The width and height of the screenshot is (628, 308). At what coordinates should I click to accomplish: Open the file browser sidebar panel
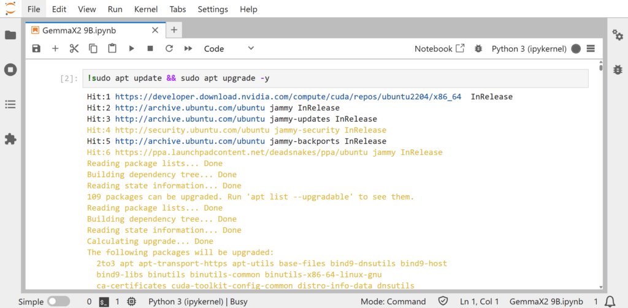tap(10, 35)
